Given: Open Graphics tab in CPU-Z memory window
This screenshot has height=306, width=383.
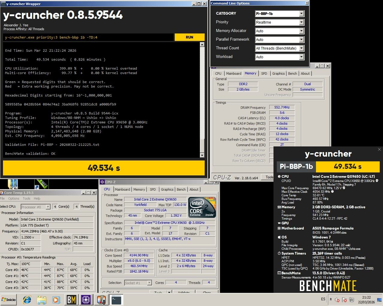Looking at the screenshot, I should (278, 74).
